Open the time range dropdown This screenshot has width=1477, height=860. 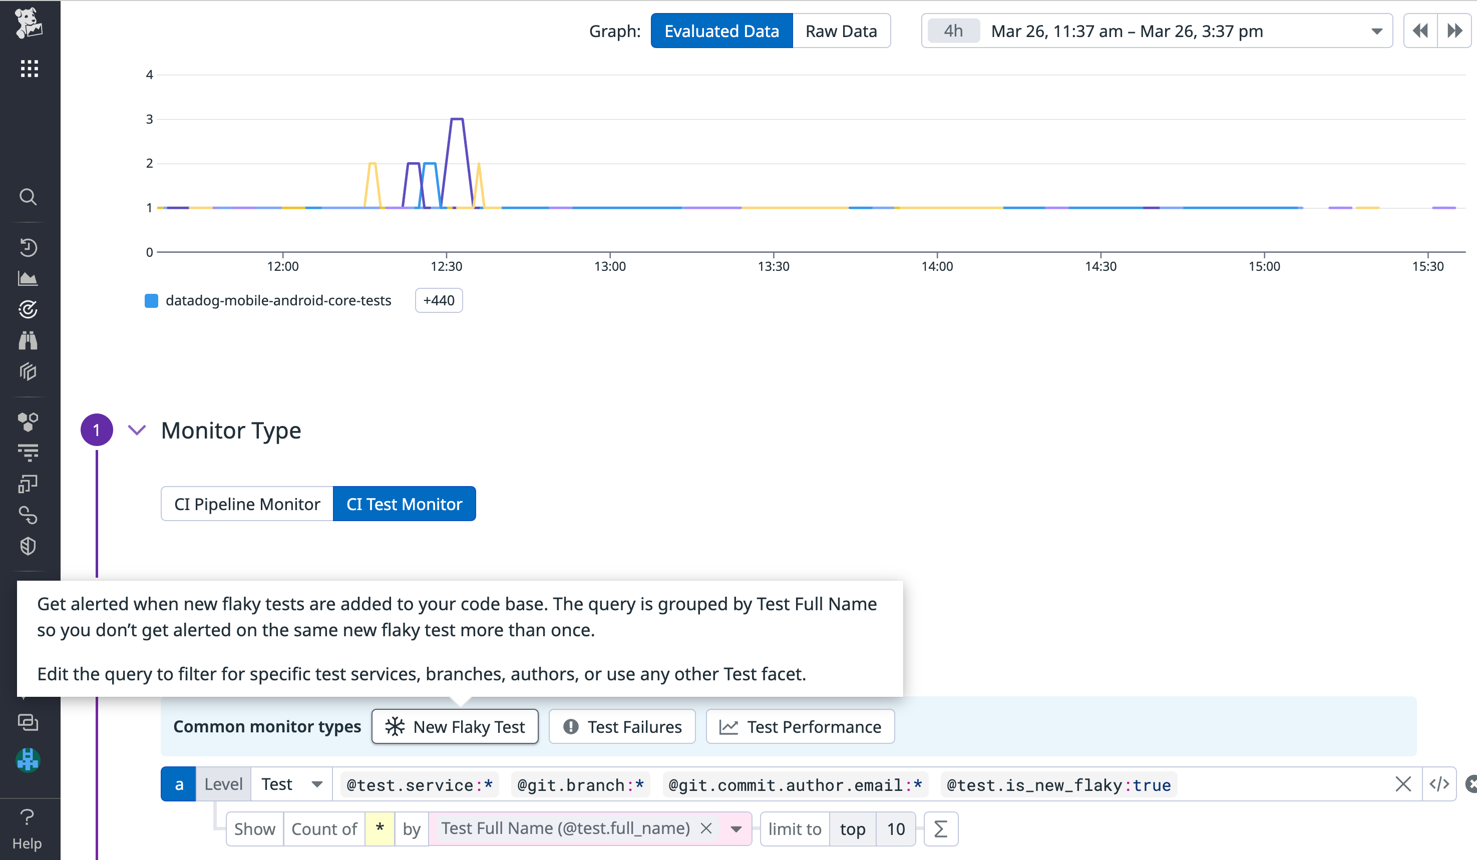click(x=1376, y=31)
